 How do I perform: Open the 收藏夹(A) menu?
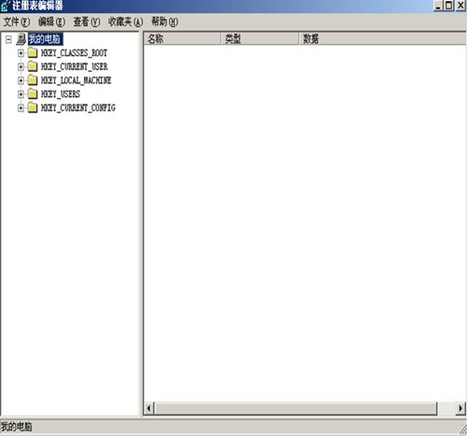[x=125, y=21]
